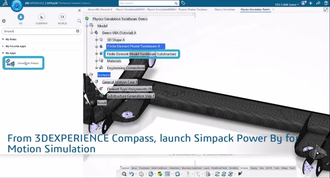
Task: Launch the Connector for Simpack app
Action: tap(23, 63)
